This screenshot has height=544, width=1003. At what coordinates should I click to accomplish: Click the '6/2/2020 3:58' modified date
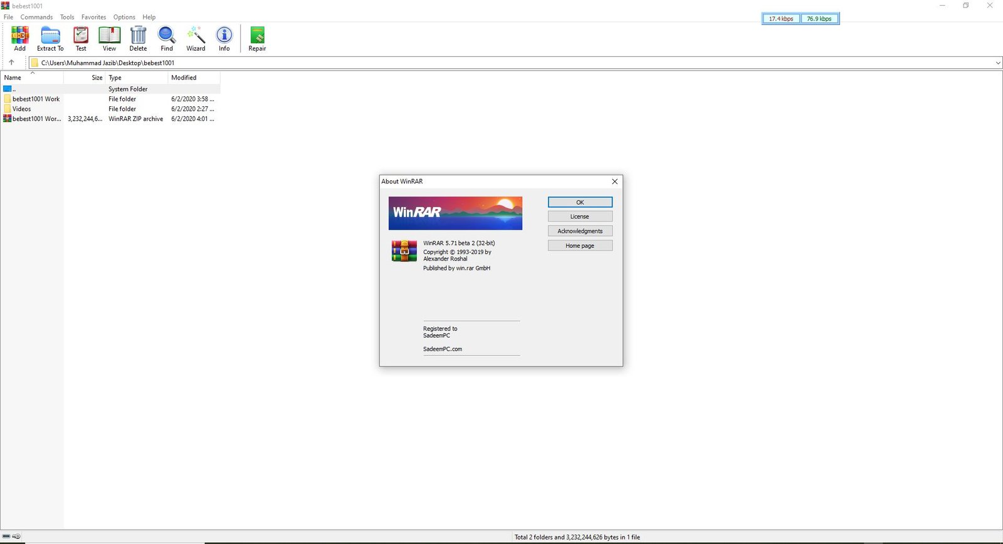192,99
